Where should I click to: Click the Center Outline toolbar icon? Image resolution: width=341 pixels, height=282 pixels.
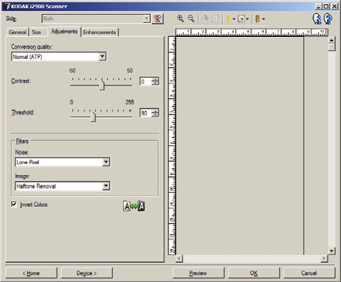coord(215,19)
